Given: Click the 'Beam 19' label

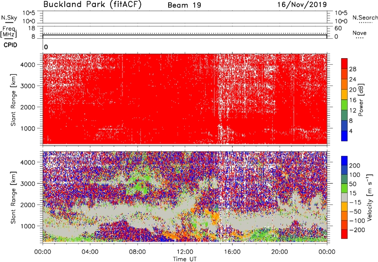Looking at the screenshot, I should coord(184,5).
